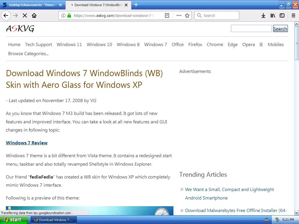Open the Windows start button
Screen dimensions: 299x224
tap(14, 220)
